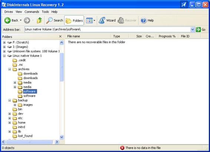Sort by the Cre... column header
Viewport: 210px width, 152px height.
tap(150, 36)
